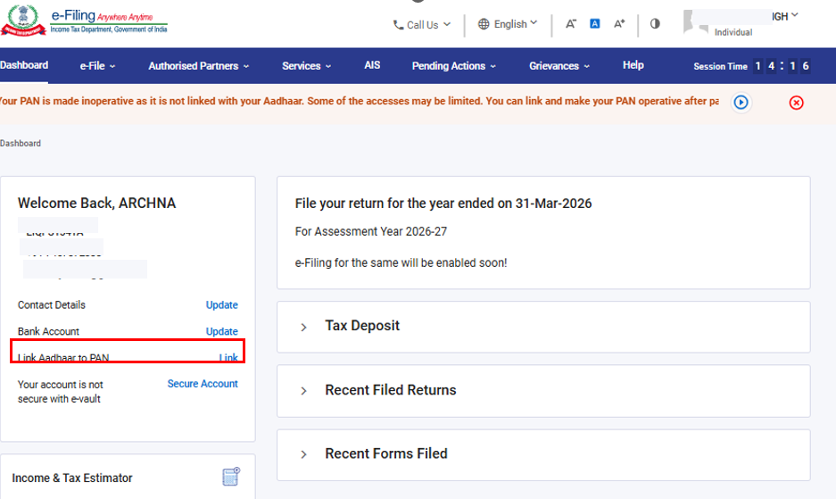836x499 pixels.
Task: Increase font size with A+ icon
Action: [x=619, y=23]
